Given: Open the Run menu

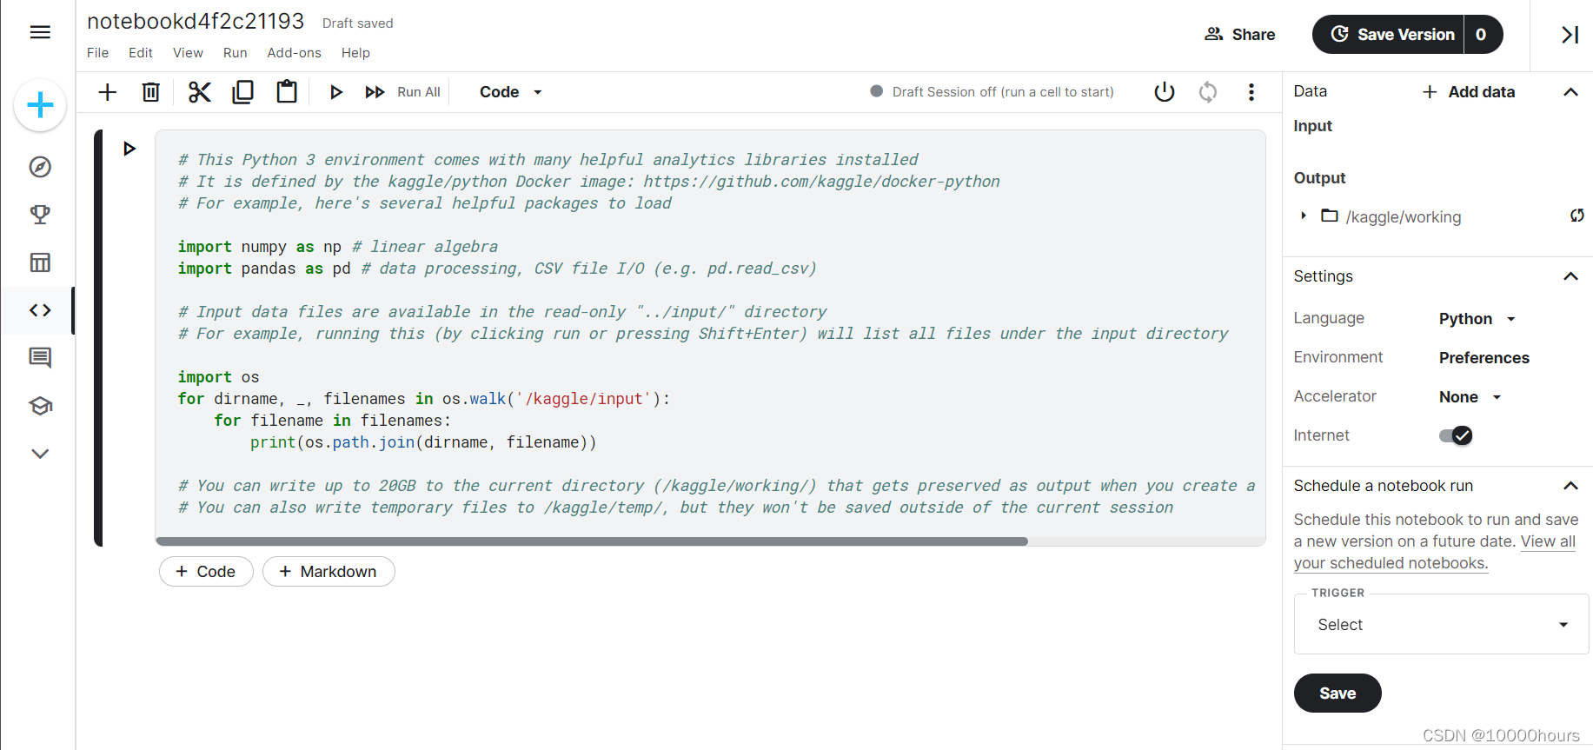Looking at the screenshot, I should click(x=236, y=53).
